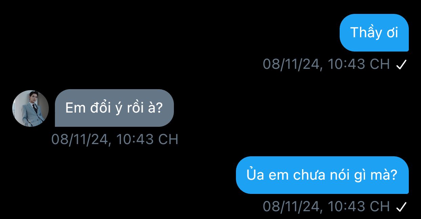Click the sender's profile avatar picture
The image size is (421, 219).
tap(31, 108)
